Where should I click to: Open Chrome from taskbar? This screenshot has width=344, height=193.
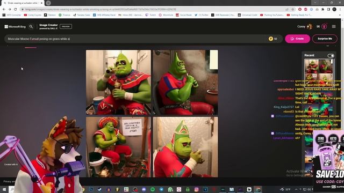click(x=258, y=189)
